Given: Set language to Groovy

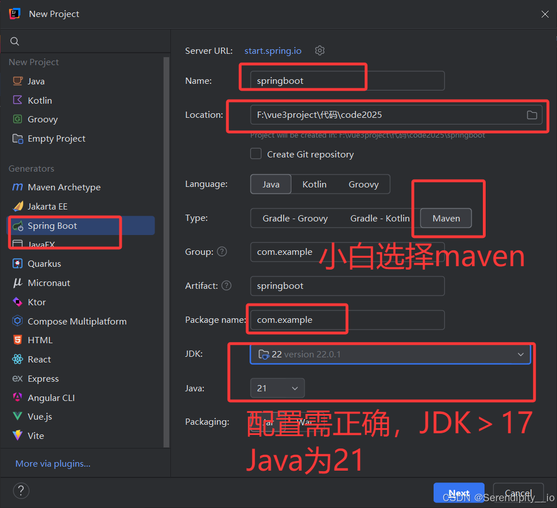Looking at the screenshot, I should click(363, 184).
